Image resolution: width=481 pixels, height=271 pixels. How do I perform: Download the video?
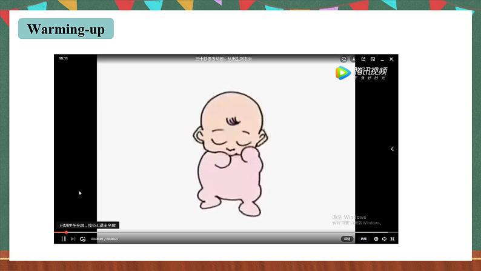point(354,59)
